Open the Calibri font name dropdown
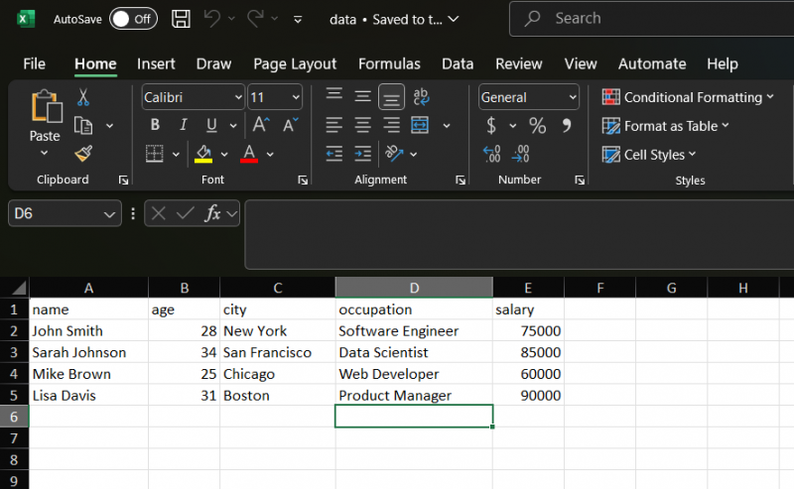 [238, 97]
